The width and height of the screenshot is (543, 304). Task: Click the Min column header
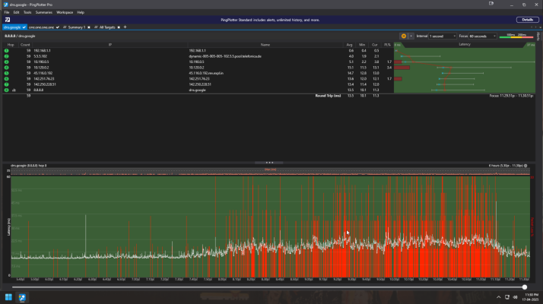[362, 45]
